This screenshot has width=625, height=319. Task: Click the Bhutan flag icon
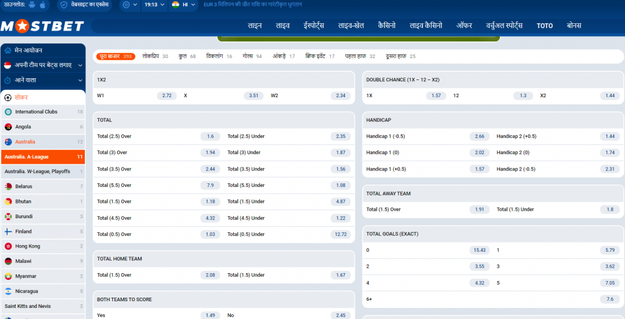pyautogui.click(x=8, y=202)
